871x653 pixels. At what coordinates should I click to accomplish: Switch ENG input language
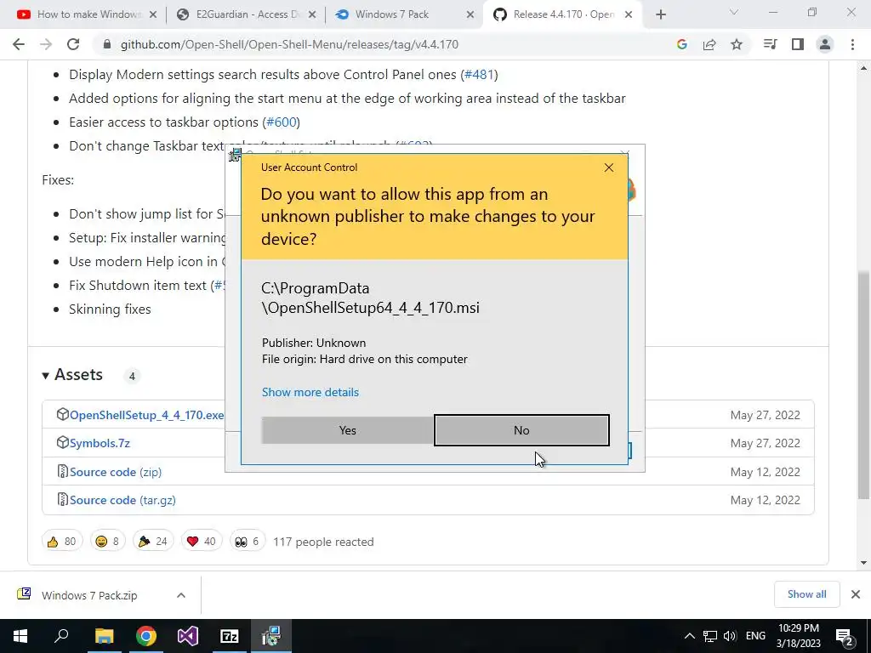click(x=755, y=636)
